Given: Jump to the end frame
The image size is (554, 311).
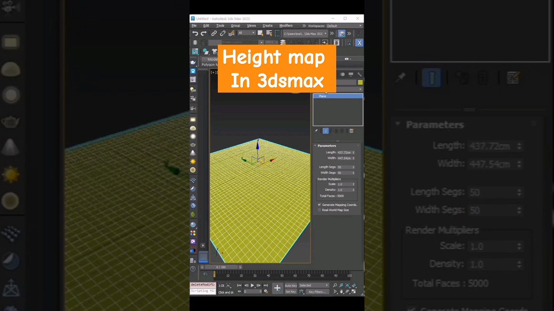Looking at the screenshot, I should pyautogui.click(x=266, y=286).
